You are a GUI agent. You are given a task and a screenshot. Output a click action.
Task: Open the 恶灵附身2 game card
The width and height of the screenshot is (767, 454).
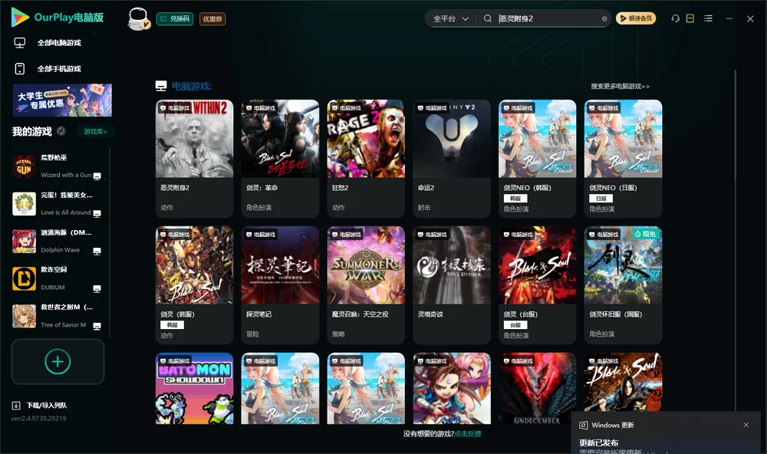[x=194, y=159]
